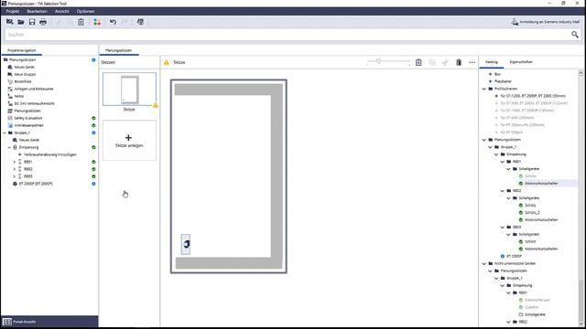Save the project with the diskette icon

point(32,22)
